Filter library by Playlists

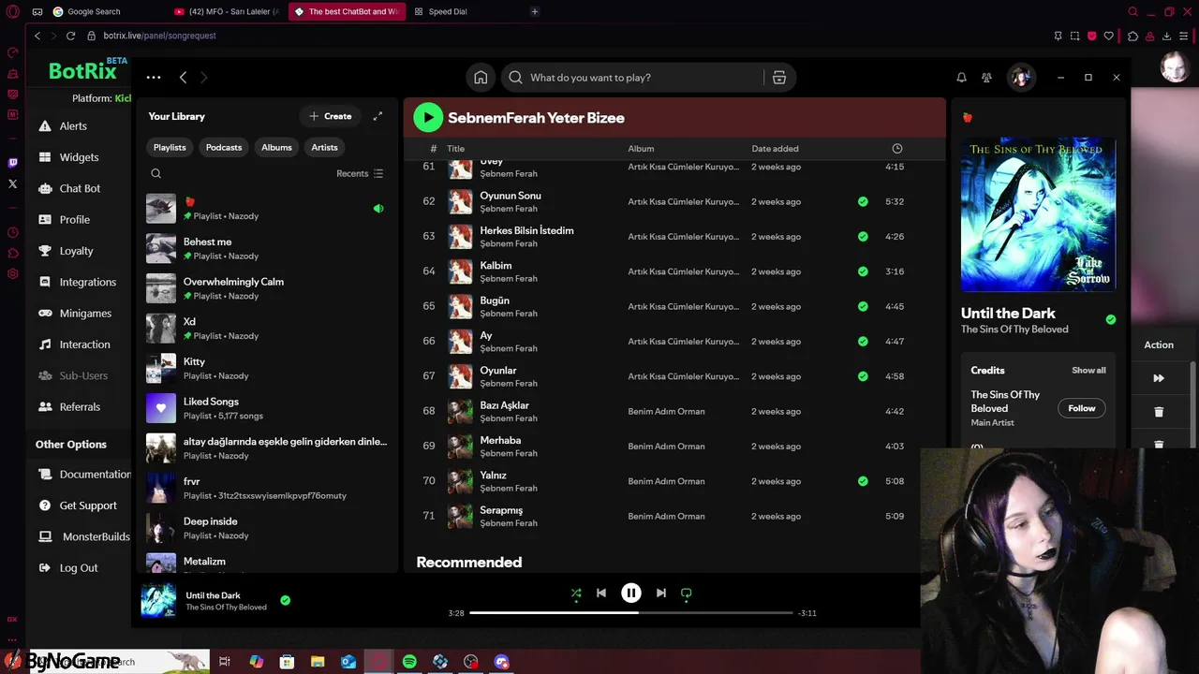click(170, 147)
